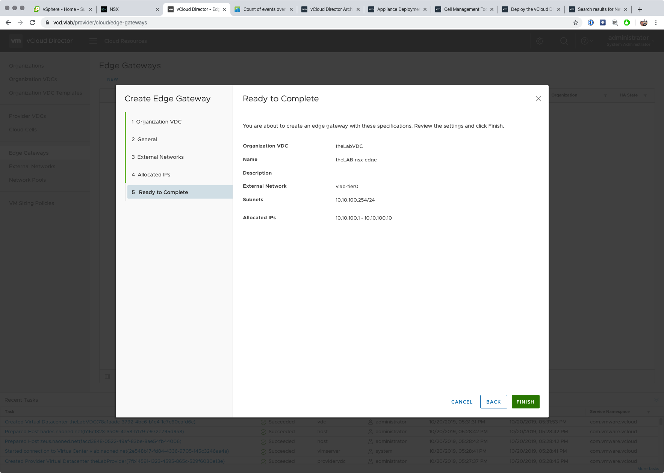Jump to step 3 External Networks
The height and width of the screenshot is (473, 664).
pyautogui.click(x=180, y=157)
